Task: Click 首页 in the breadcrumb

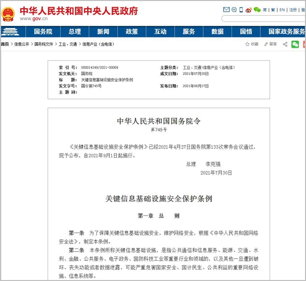Action: coord(5,44)
